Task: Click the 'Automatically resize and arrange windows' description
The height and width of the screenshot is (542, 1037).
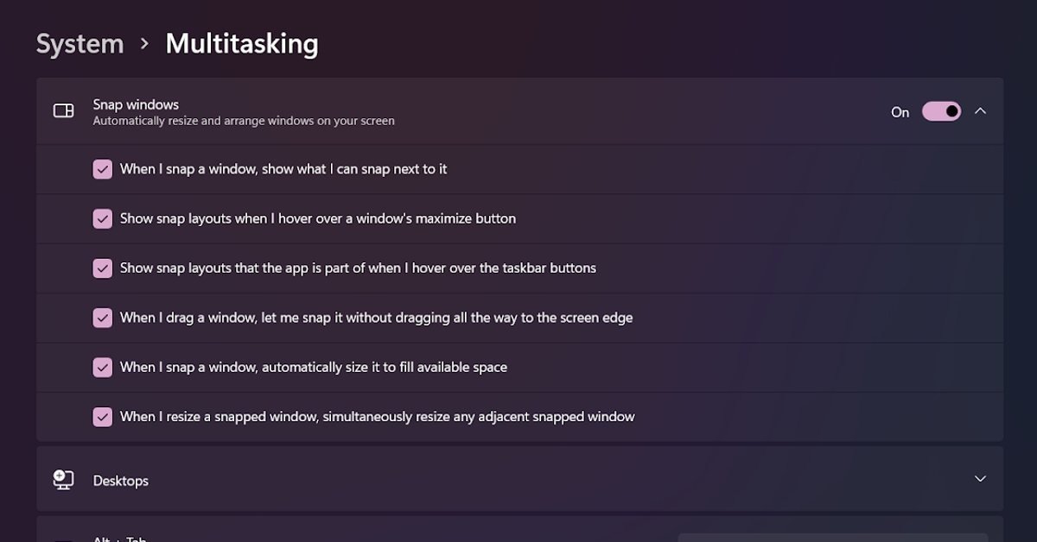Action: (x=244, y=121)
